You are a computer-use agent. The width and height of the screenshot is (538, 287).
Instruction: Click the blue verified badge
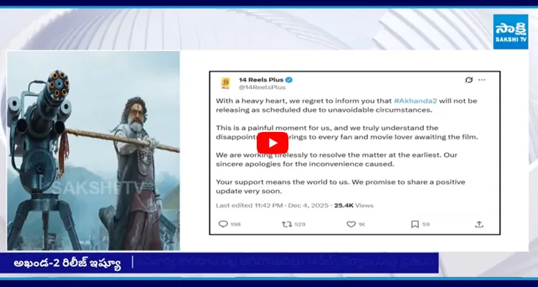click(288, 80)
